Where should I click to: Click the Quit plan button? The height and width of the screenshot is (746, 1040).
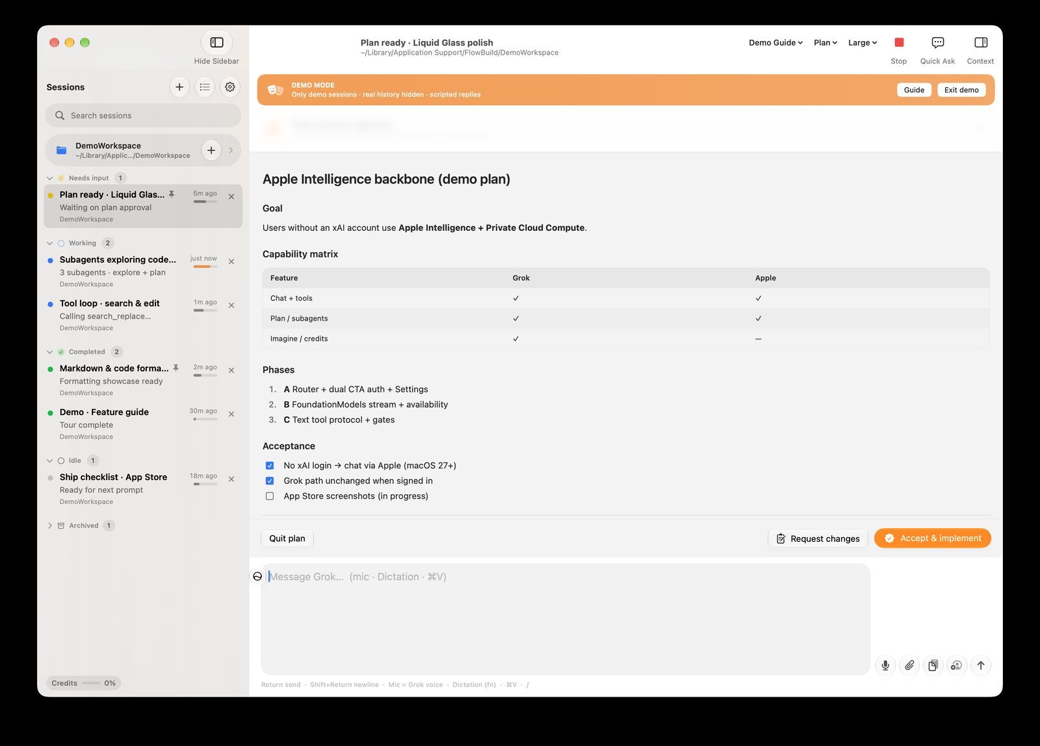tap(287, 539)
